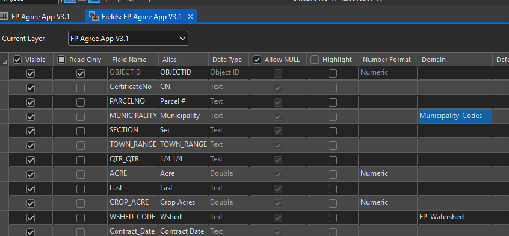The width and height of the screenshot is (509, 236).
Task: Uncheck Visible for the OBJECTID row
Action: (31, 73)
